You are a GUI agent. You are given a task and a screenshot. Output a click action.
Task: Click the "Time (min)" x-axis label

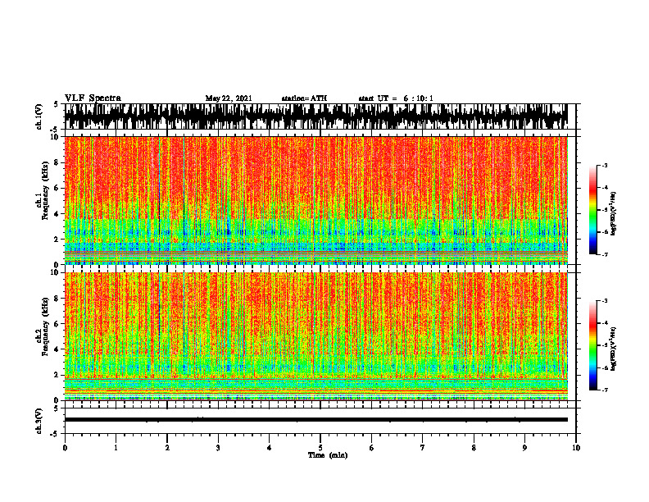point(328,455)
